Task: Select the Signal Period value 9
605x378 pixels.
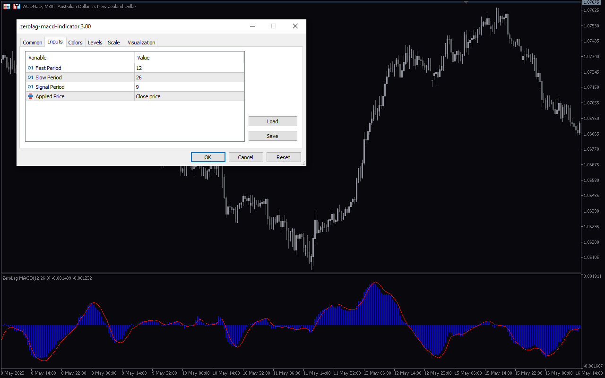Action: point(189,87)
